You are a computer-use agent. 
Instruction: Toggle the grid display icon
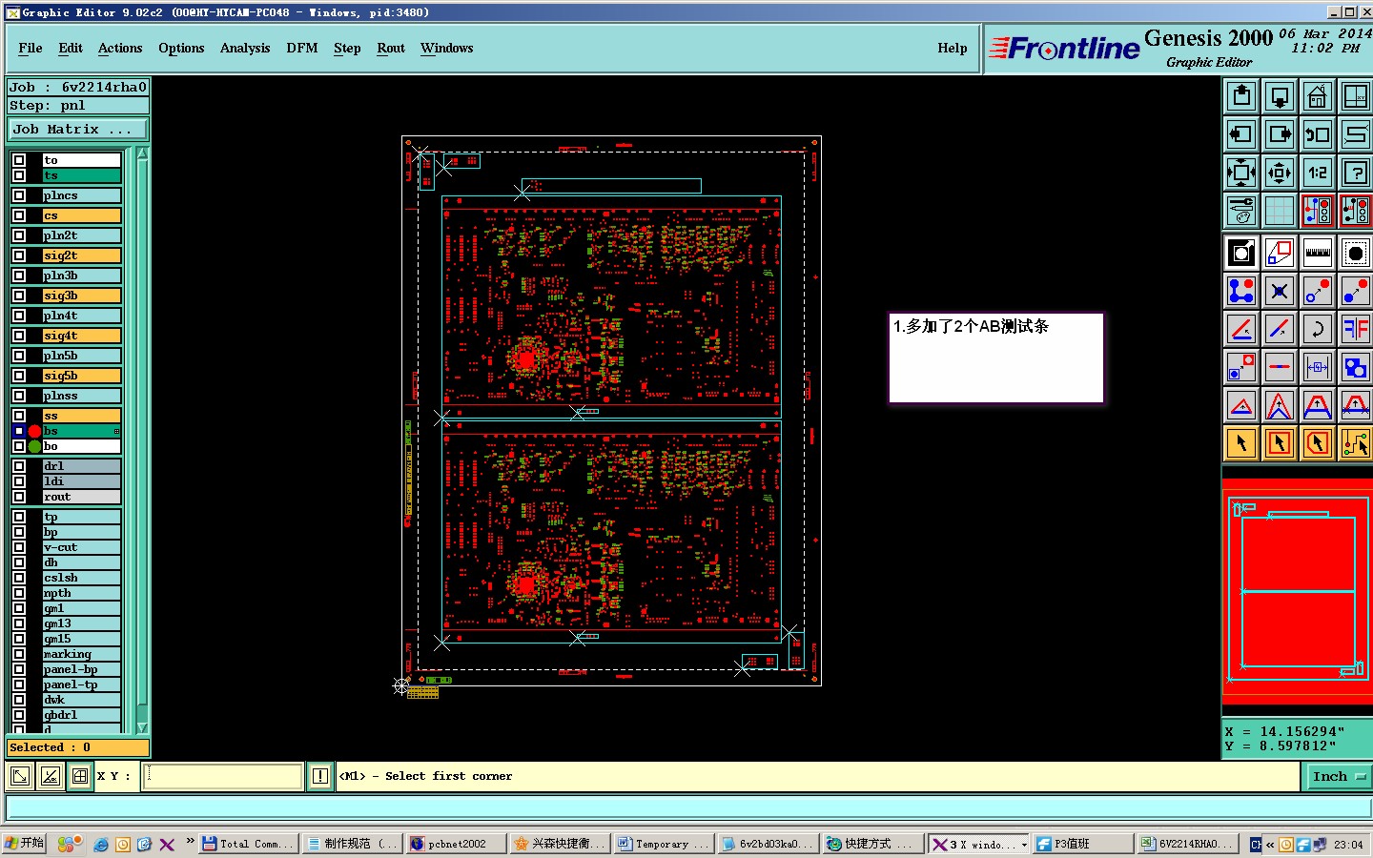click(x=1280, y=211)
